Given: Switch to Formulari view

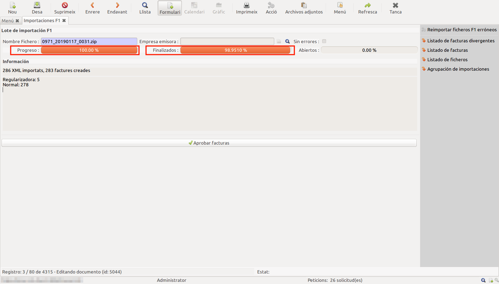Looking at the screenshot, I should pyautogui.click(x=170, y=8).
